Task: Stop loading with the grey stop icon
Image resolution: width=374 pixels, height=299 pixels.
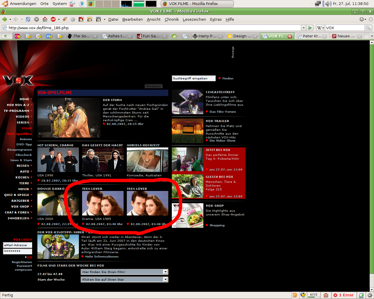Action: click(37, 19)
